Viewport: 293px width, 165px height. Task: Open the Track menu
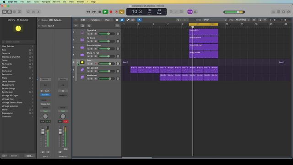[x=36, y=2]
